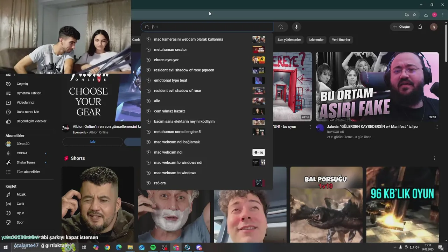Pick suggestion 'cem yılmaz hazırız'
Image resolution: width=448 pixels, height=252 pixels.
click(x=207, y=111)
